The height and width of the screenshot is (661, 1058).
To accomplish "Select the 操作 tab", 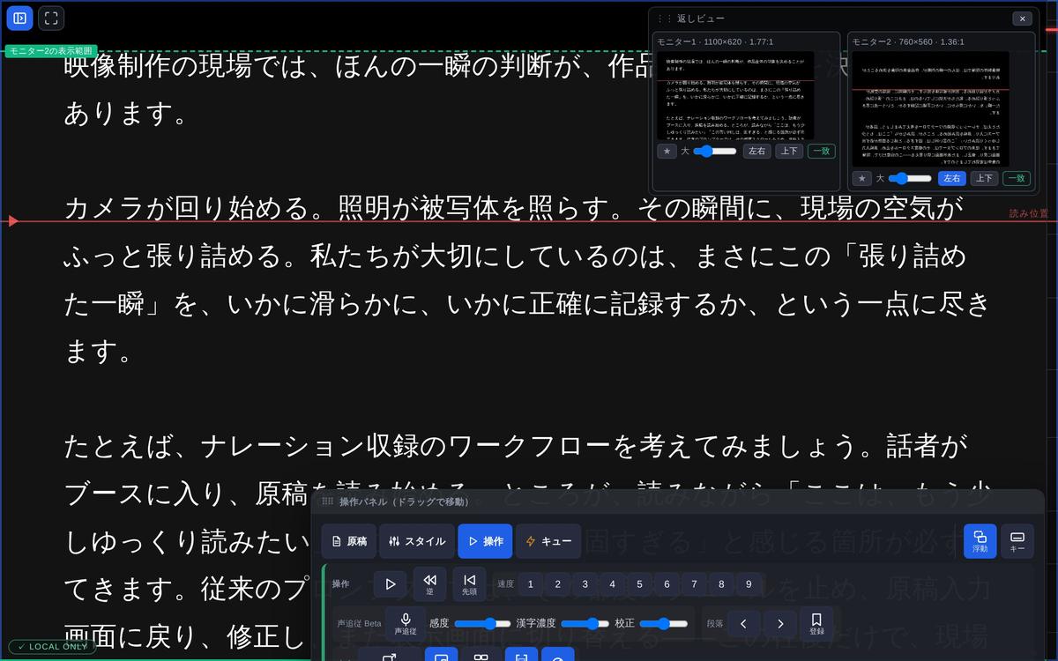I will 485,541.
